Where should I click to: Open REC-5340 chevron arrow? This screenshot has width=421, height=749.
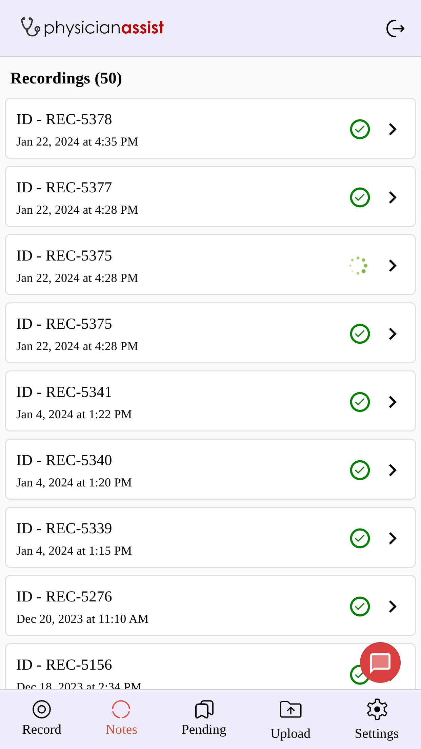(393, 470)
